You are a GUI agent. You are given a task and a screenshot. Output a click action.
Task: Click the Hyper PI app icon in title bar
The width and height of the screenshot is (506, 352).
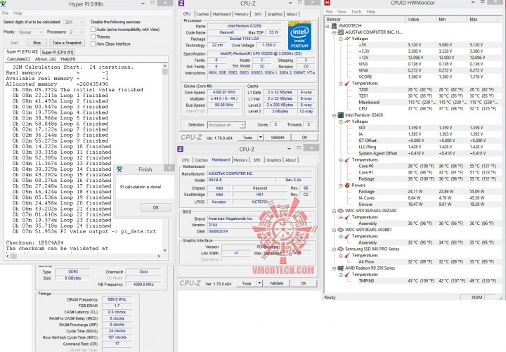[3, 4]
